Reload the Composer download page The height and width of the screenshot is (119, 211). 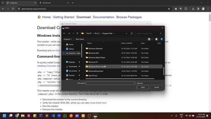(13, 9)
